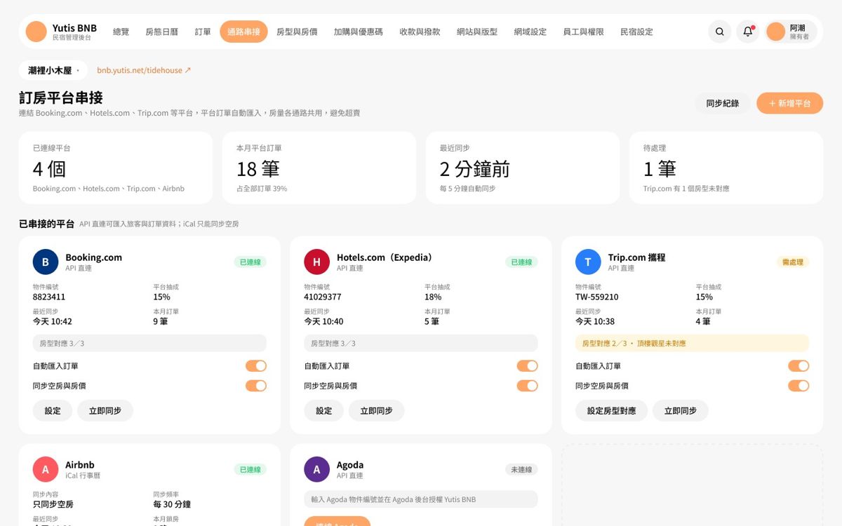Click the Booking.com B logo icon
The width and height of the screenshot is (842, 526).
point(46,262)
